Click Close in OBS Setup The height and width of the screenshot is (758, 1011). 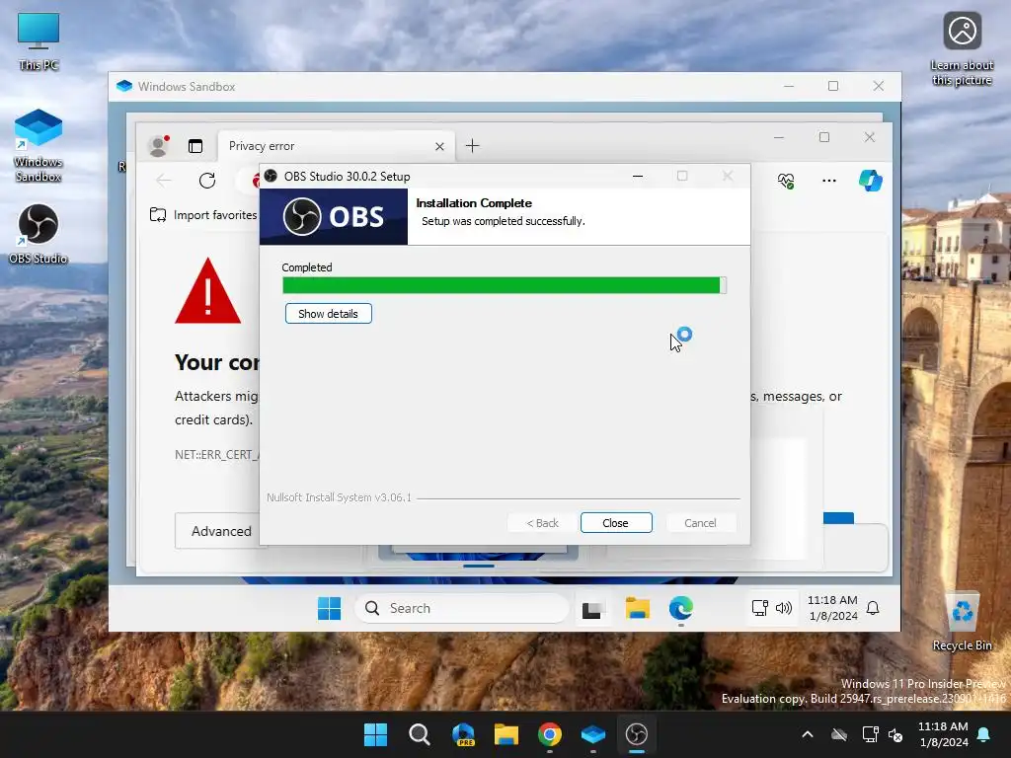tap(616, 523)
